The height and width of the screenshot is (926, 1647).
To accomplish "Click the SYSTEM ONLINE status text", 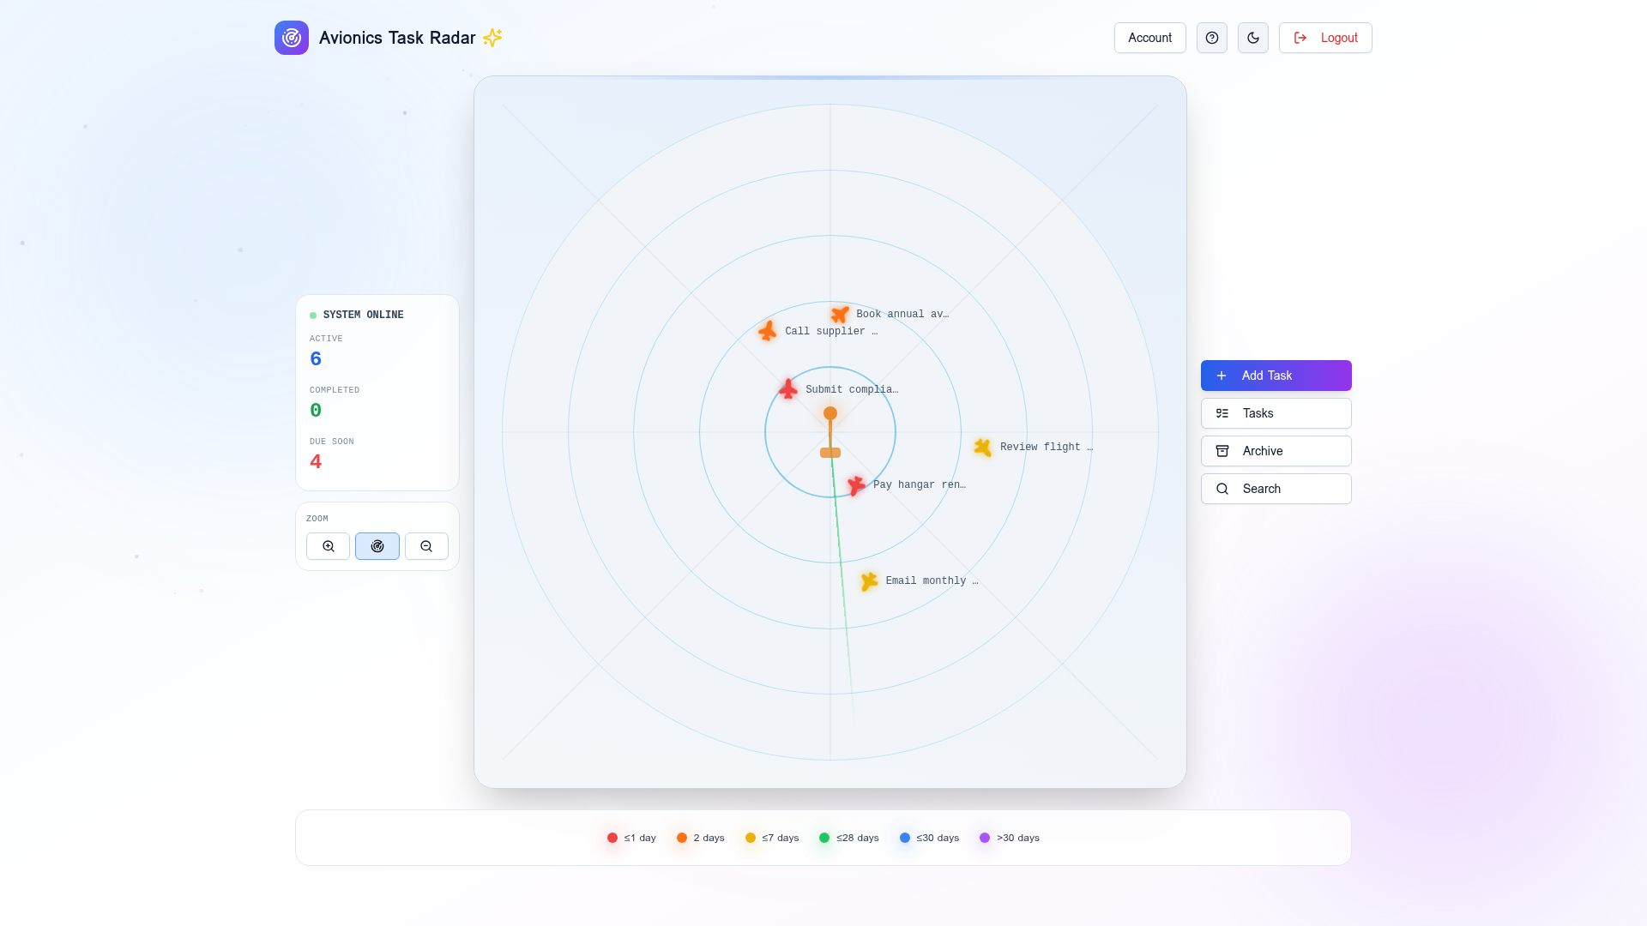I will (x=364, y=316).
